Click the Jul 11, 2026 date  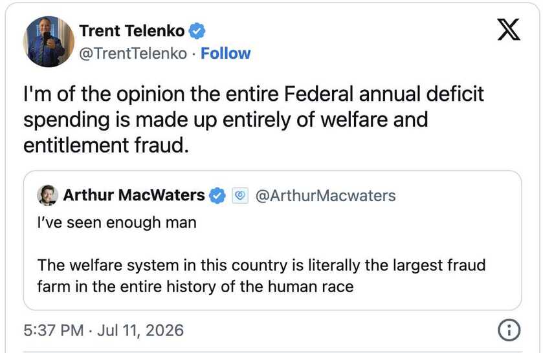[140, 330]
